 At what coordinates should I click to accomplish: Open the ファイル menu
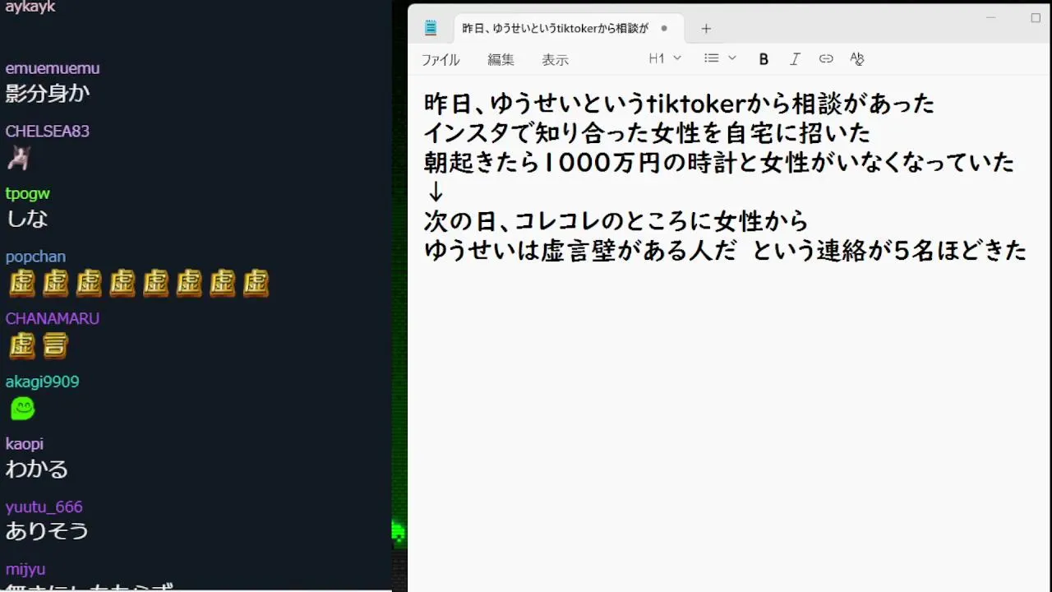tap(441, 59)
